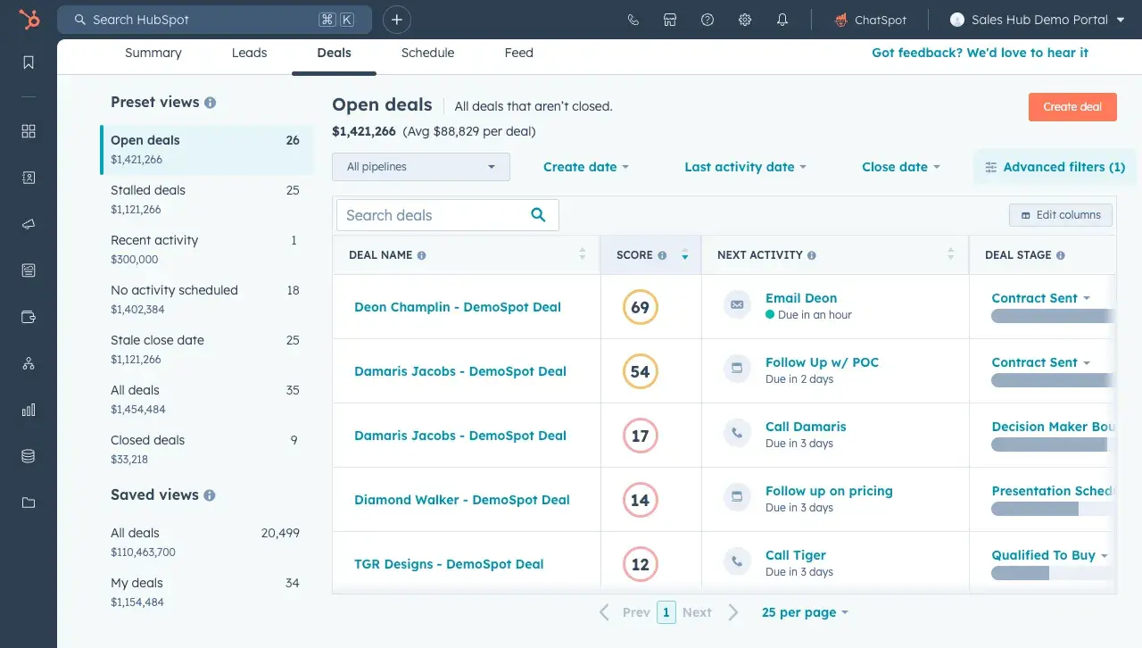Open ChatSpot assistant
The height and width of the screenshot is (648, 1142).
click(x=870, y=20)
